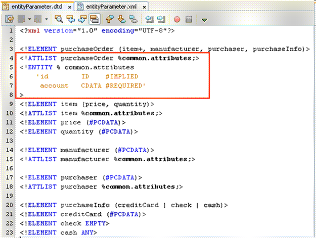Image resolution: width=316 pixels, height=238 pixels.
Task: Switch to the entityParameter.dtd tab
Action: 37,7
